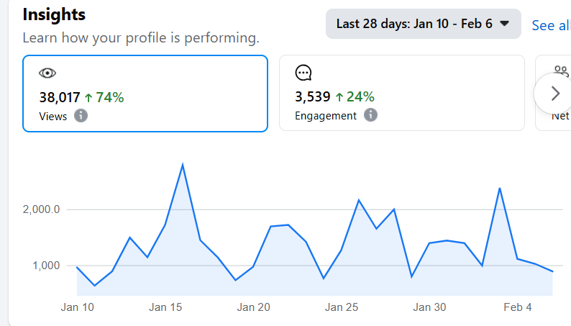
Task: Open the See all link
Action: coord(551,25)
